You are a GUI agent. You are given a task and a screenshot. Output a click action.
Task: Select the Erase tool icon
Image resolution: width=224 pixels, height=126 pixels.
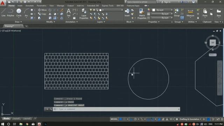(62, 10)
